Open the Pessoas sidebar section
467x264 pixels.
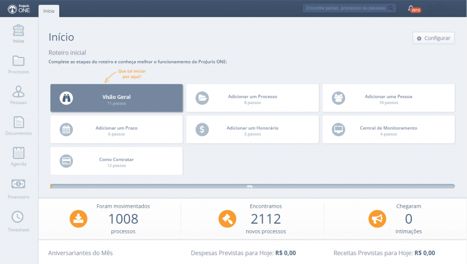pos(19,95)
